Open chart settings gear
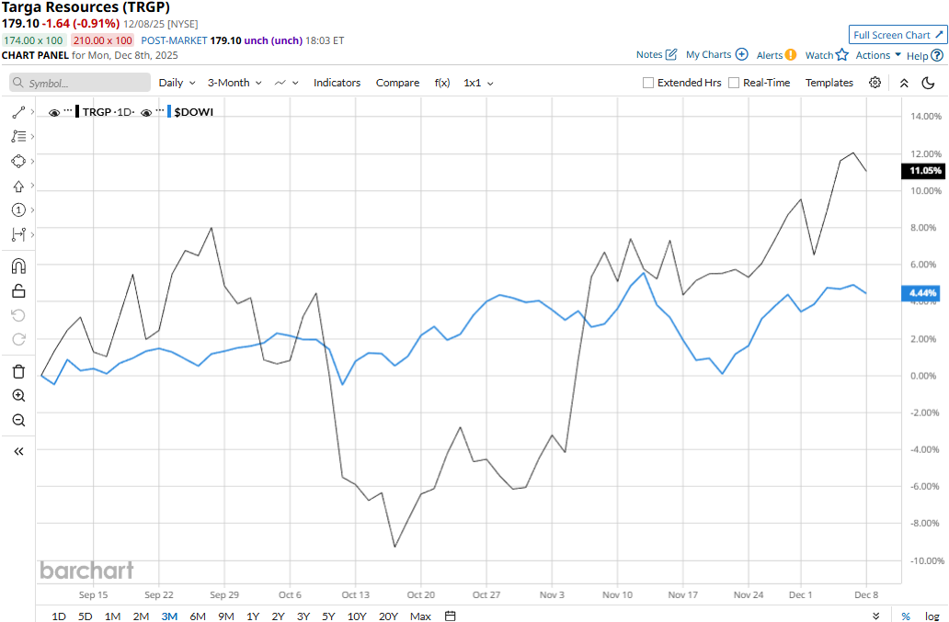This screenshot has height=622, width=949. 875,83
